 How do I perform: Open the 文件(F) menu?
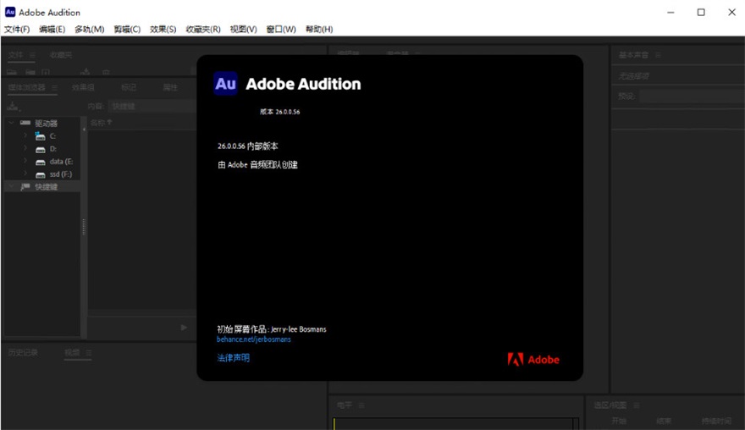pos(17,30)
